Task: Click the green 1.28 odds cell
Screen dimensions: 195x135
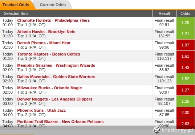Action: pos(186,22)
